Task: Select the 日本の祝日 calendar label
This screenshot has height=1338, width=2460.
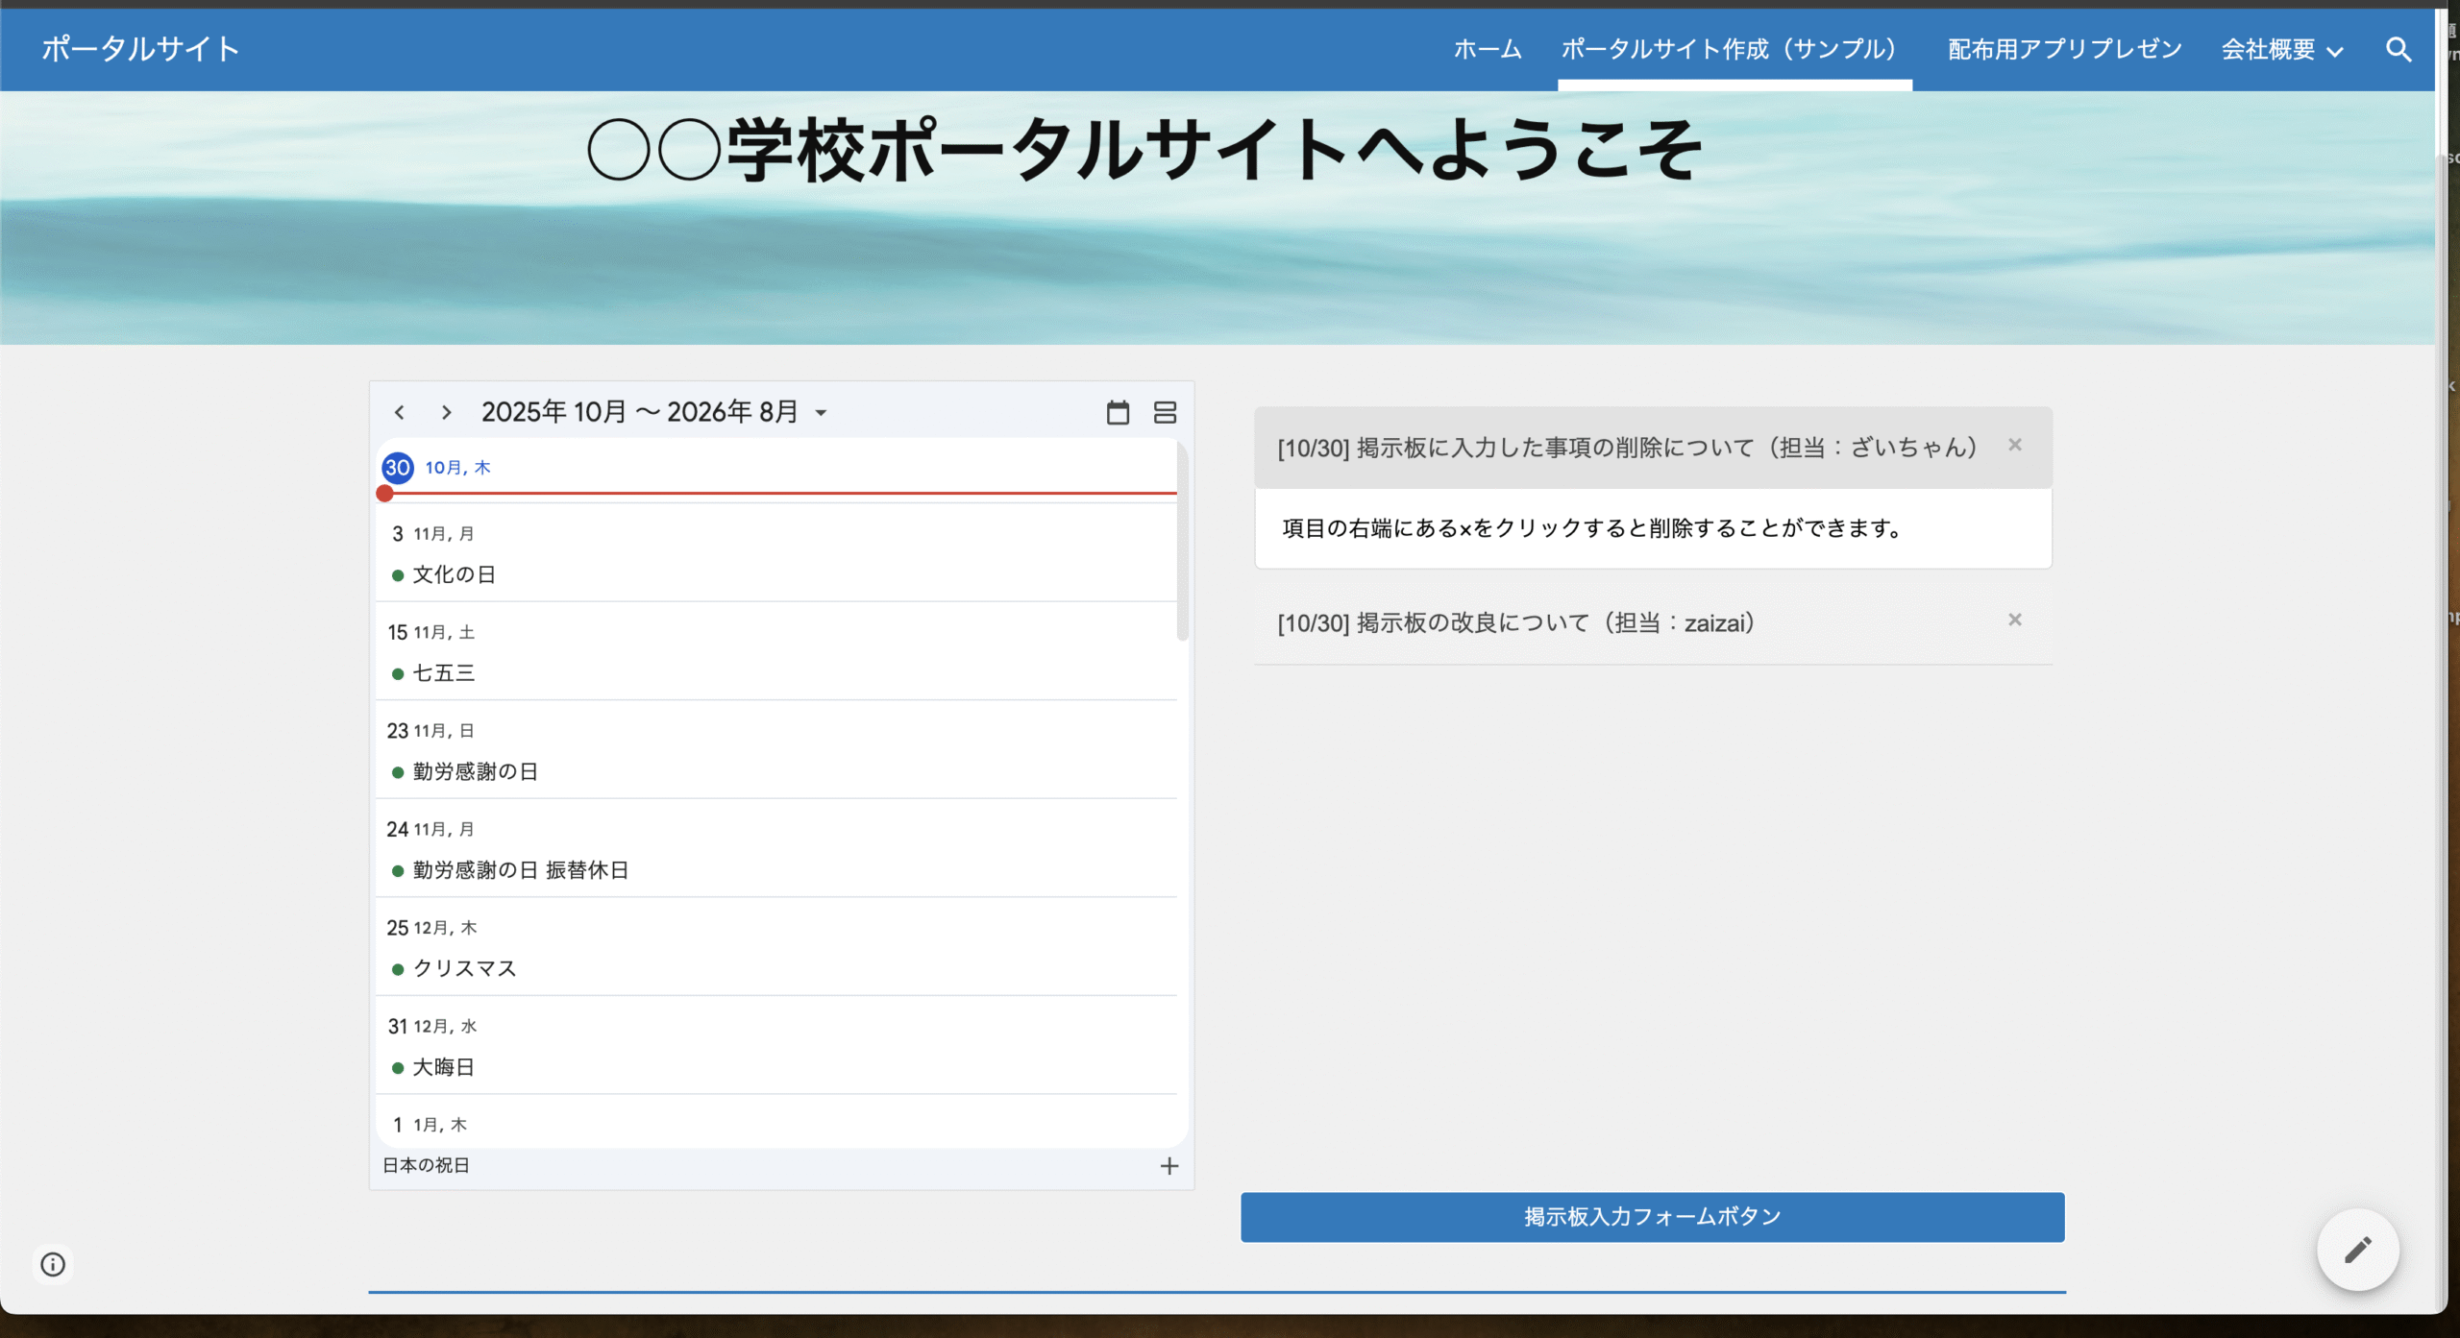Action: (x=426, y=1165)
